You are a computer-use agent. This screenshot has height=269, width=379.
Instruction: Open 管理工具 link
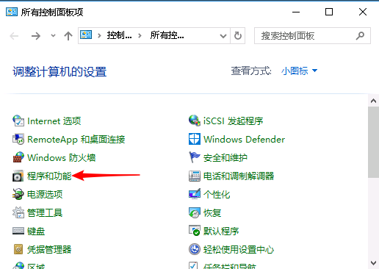(x=45, y=213)
